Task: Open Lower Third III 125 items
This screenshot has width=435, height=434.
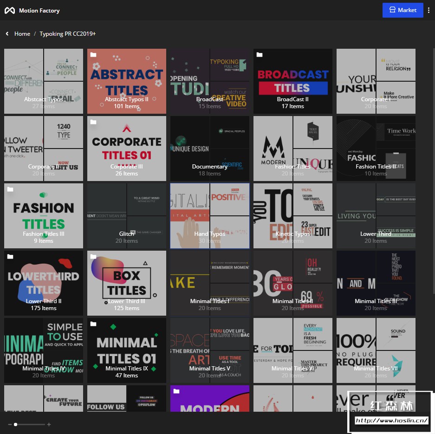Action: point(127,283)
